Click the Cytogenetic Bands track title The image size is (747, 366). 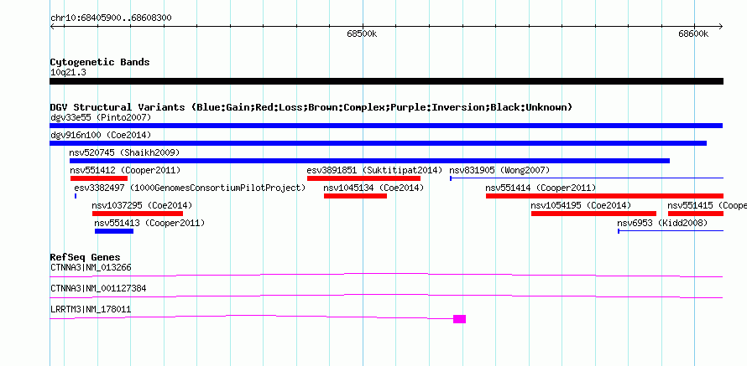click(100, 62)
